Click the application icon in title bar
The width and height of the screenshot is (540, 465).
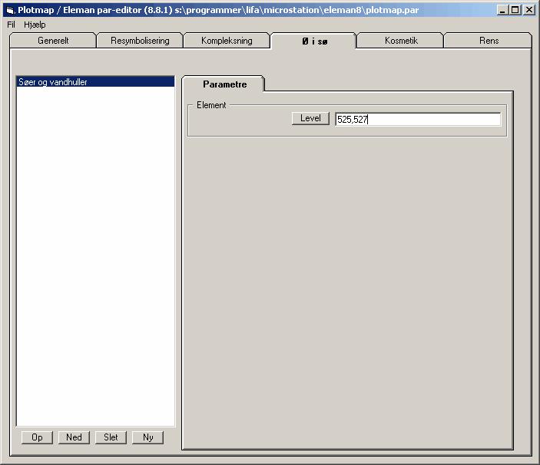(10, 10)
